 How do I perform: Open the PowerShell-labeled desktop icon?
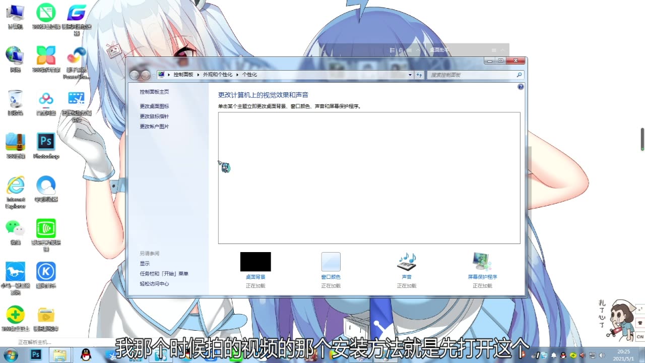coord(77,63)
